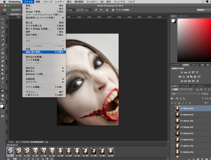Add an Invert adjustment layer
This screenshot has width=211, height=160.
click(182, 81)
